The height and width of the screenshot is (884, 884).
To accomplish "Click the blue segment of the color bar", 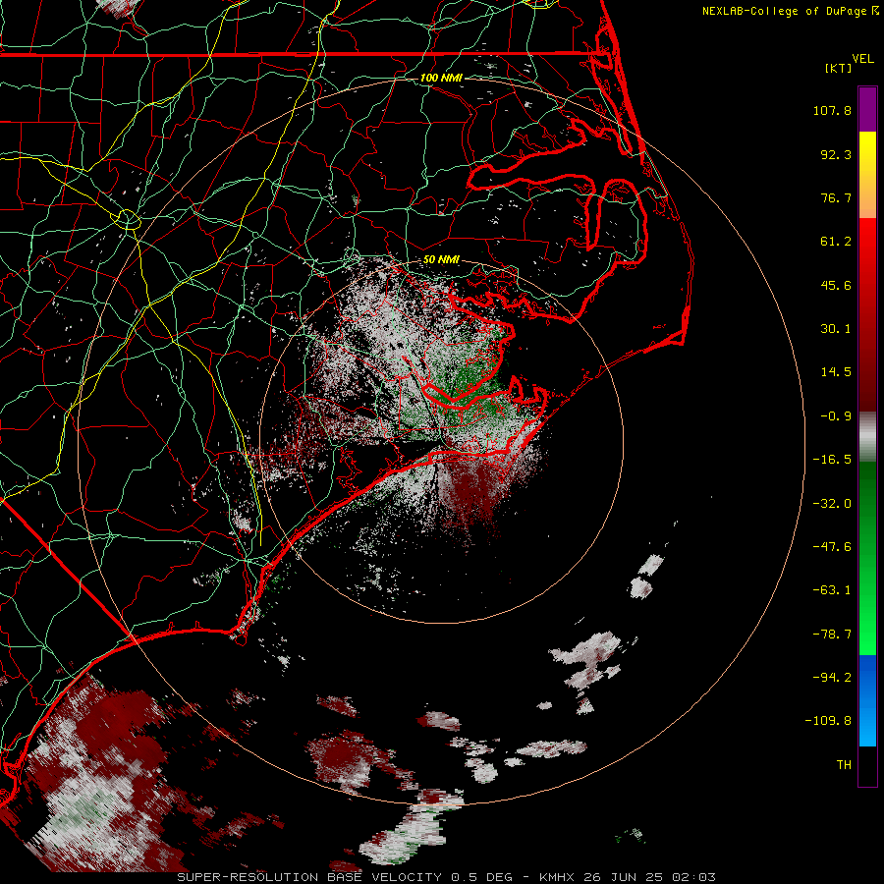I will click(867, 700).
